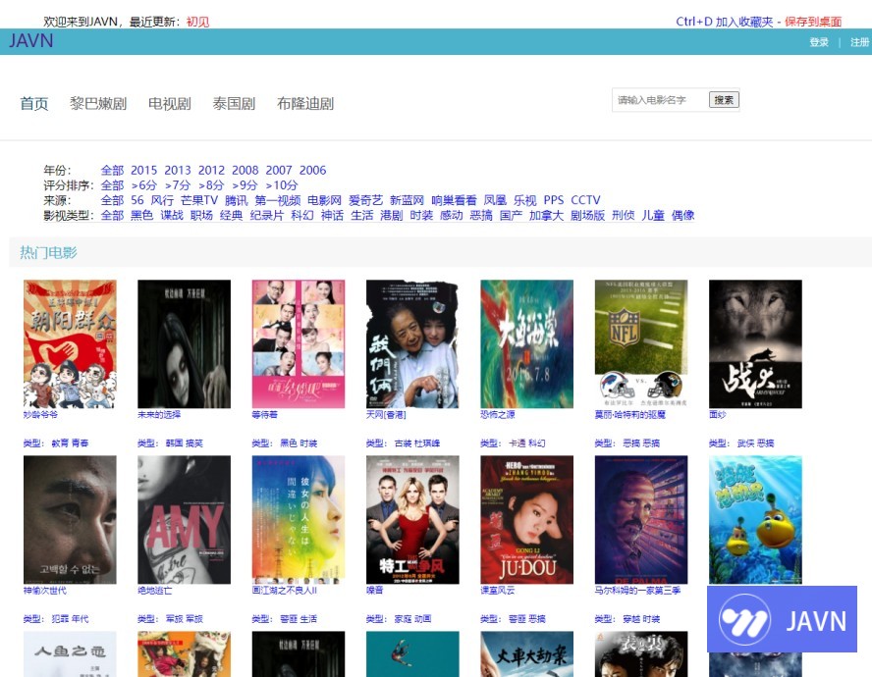Open the poster above 天网[香港]

point(412,344)
